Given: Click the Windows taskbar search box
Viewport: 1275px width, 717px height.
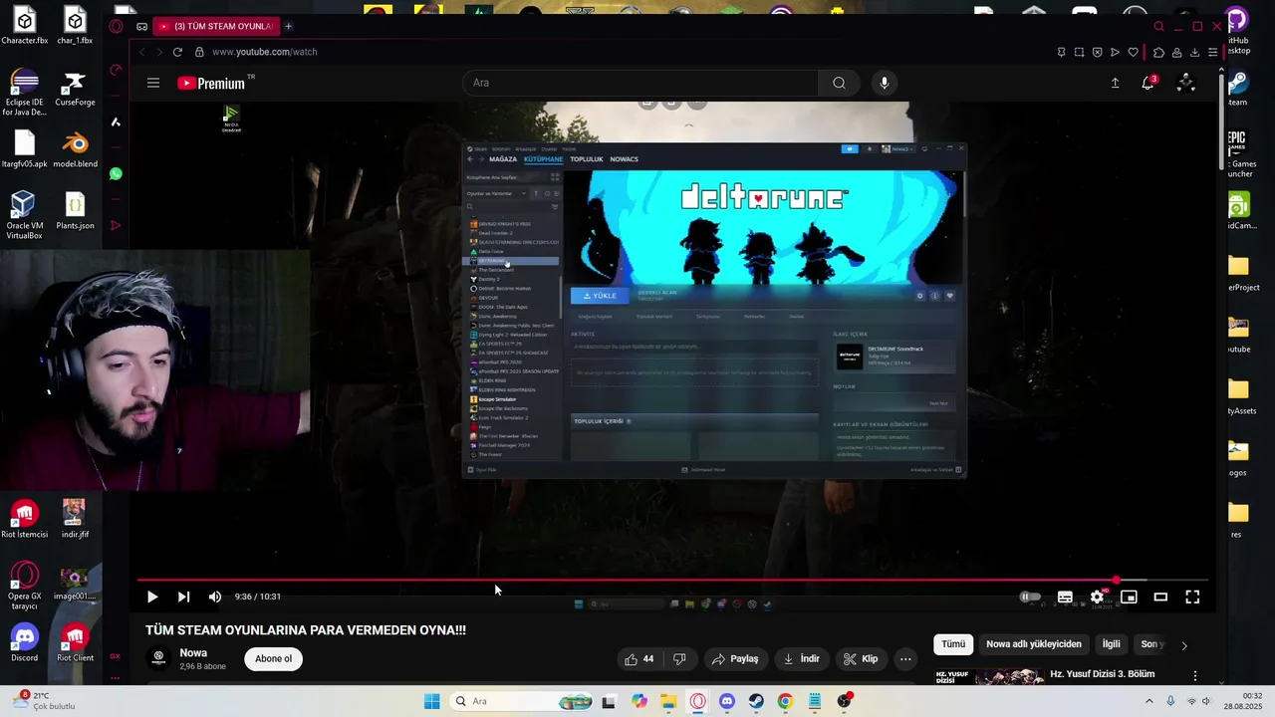Looking at the screenshot, I should click(522, 701).
